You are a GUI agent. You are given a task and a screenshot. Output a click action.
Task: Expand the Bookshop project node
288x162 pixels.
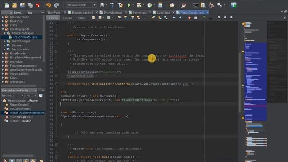[3, 21]
